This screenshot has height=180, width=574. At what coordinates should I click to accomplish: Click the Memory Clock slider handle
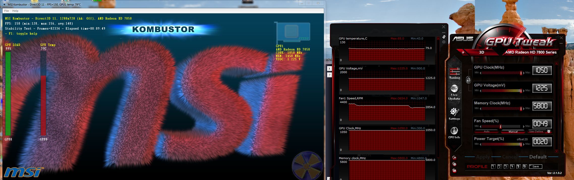(521, 109)
